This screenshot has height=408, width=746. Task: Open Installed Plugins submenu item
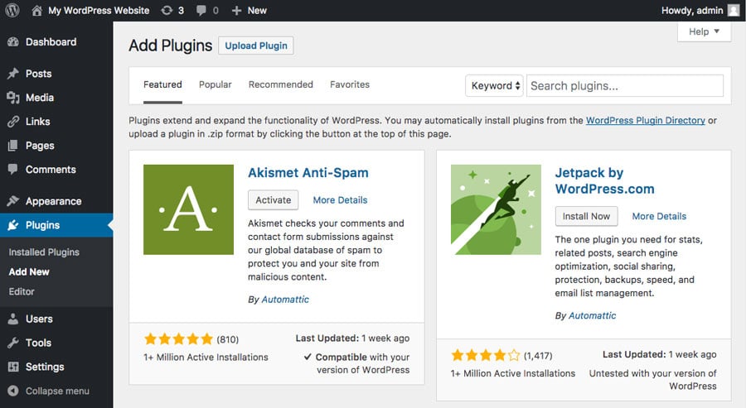(44, 252)
